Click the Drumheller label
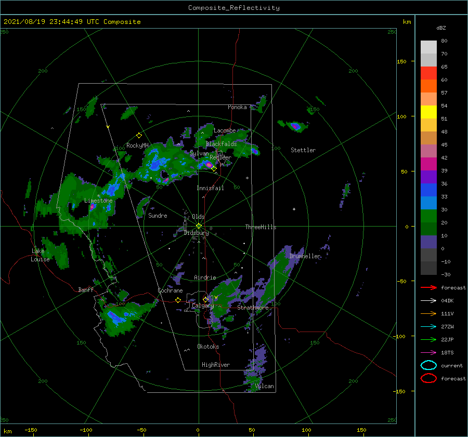The height and width of the screenshot is (437, 468). pyautogui.click(x=305, y=256)
